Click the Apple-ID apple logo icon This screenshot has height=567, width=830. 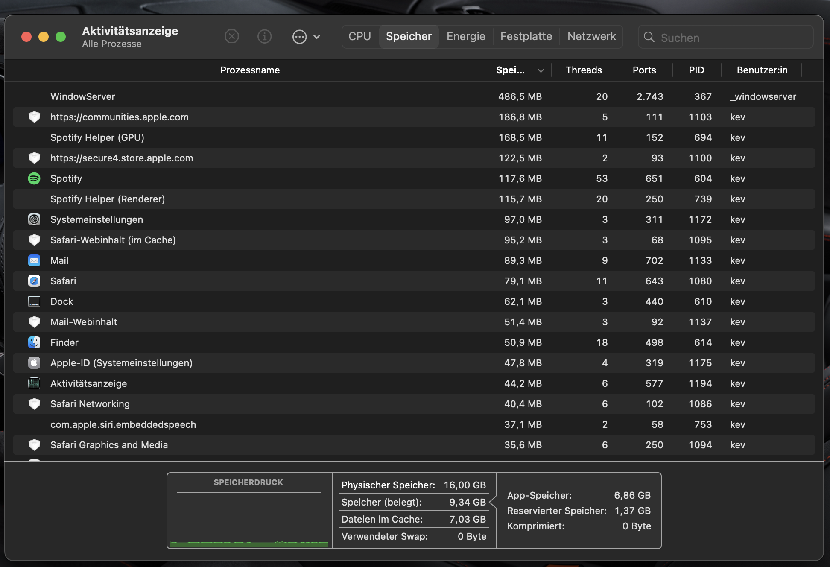pyautogui.click(x=34, y=363)
